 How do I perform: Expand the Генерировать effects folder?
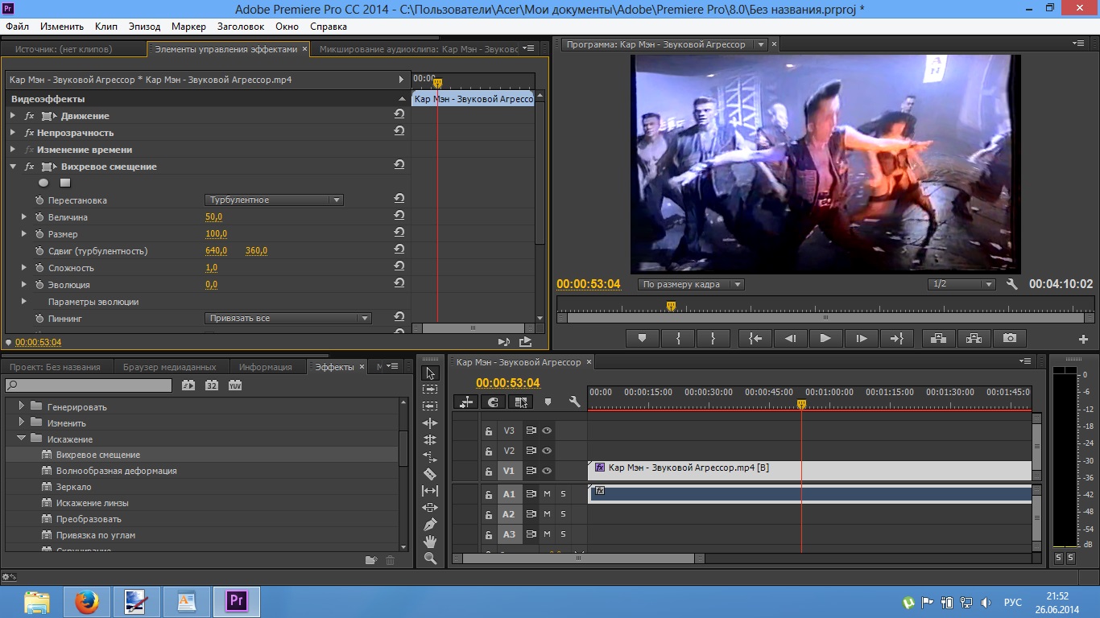pos(22,406)
